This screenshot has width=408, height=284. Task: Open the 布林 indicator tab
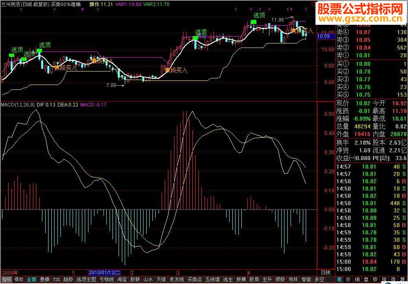(x=293, y=280)
